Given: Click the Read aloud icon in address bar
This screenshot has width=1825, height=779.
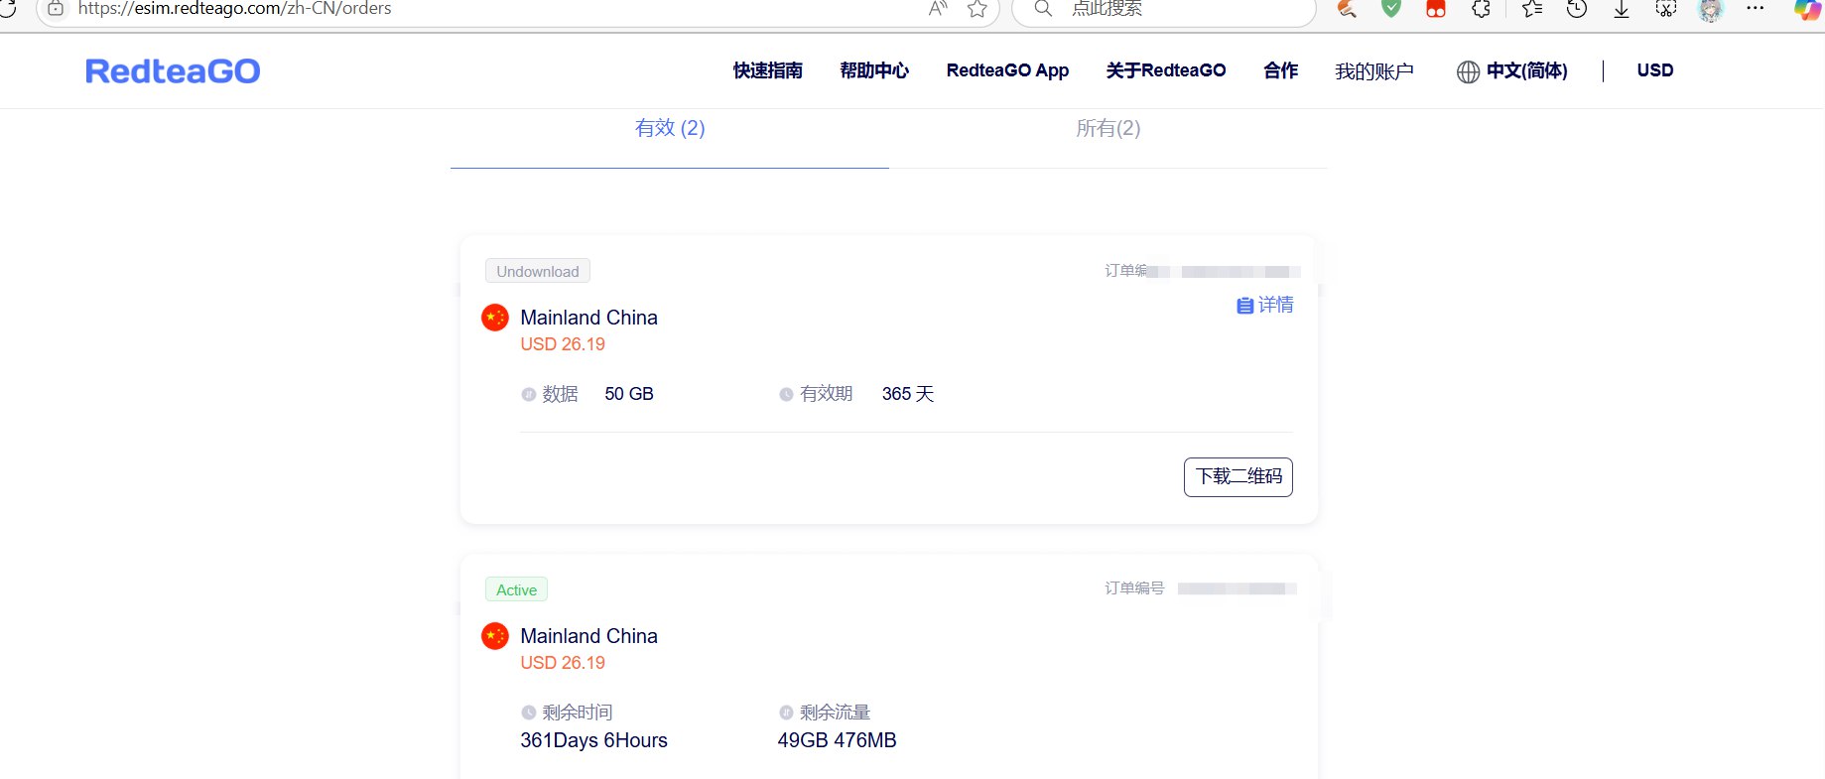Looking at the screenshot, I should point(938,9).
